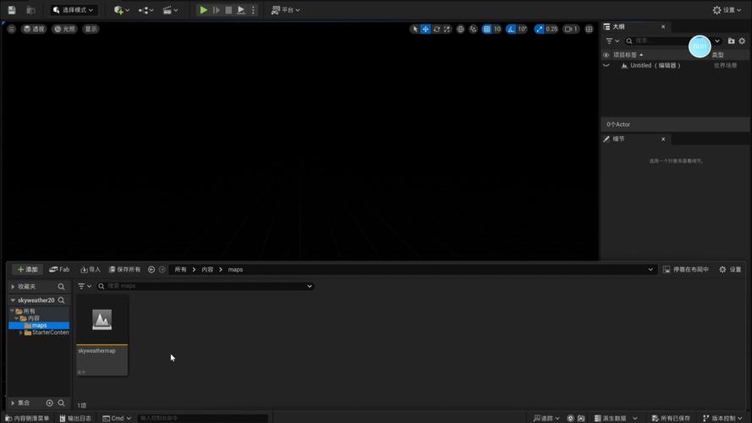The width and height of the screenshot is (752, 423).
Task: Open the 设置 settings menu at top right
Action: (727, 9)
